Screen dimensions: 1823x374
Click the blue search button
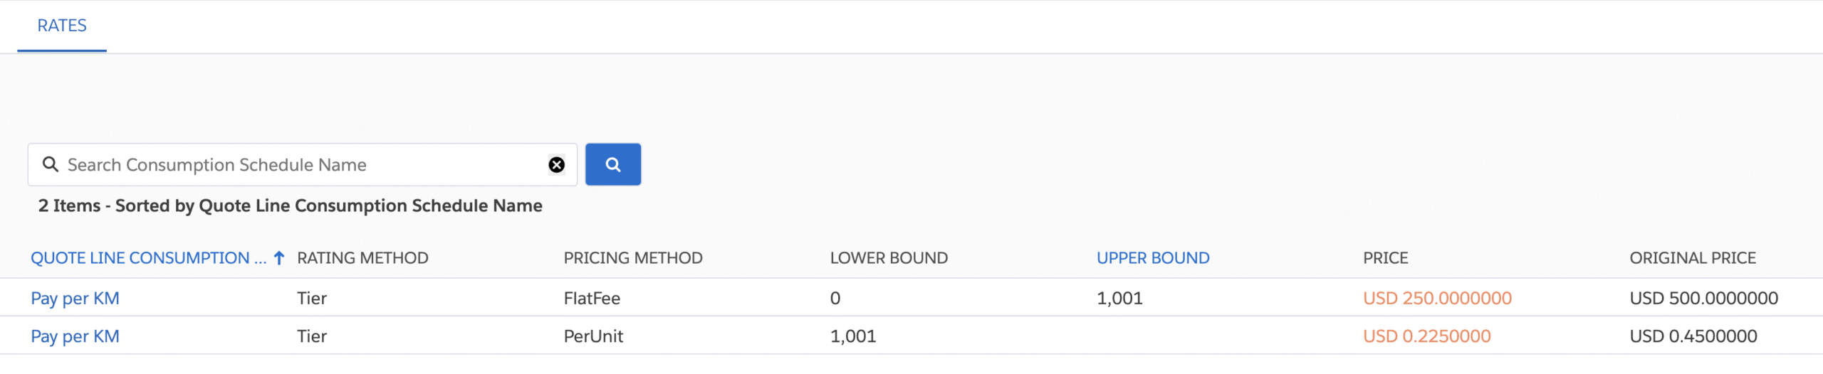(612, 164)
